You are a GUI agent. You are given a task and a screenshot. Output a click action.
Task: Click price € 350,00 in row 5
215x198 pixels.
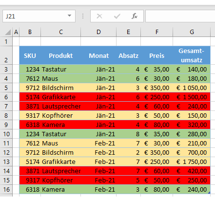pyautogui.click(x=157, y=88)
